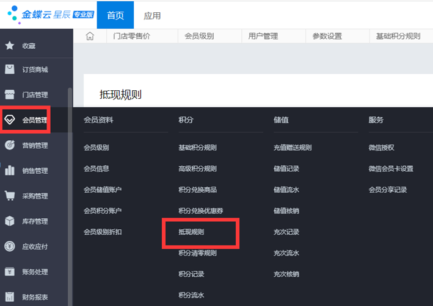Click the 采购管理 shopping cart icon
Screen dimensions: 433x306
[x=10, y=196]
